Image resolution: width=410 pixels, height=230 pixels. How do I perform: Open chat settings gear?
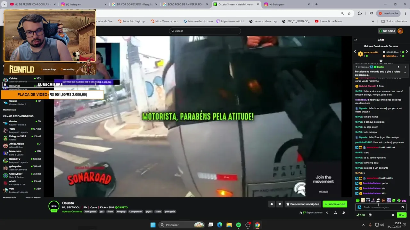click(x=393, y=215)
